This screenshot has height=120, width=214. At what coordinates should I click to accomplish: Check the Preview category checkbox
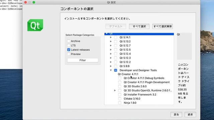[x=69, y=54]
